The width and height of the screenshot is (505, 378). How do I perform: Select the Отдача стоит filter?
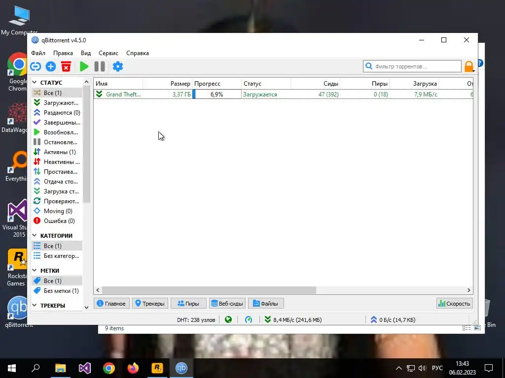coord(57,181)
